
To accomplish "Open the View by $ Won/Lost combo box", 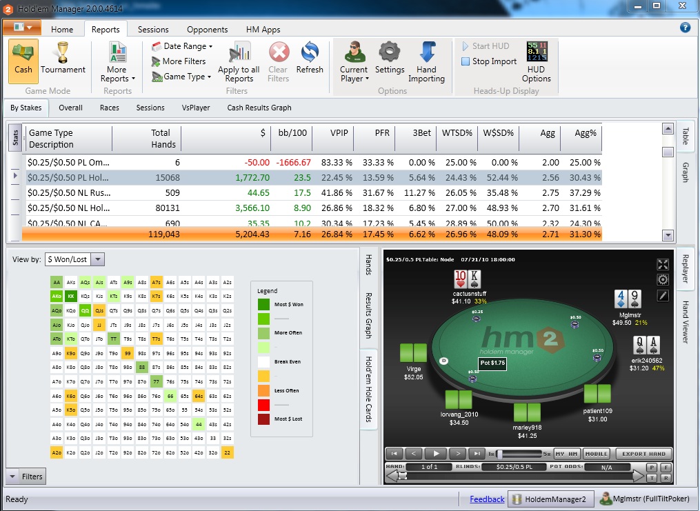I will 74,259.
